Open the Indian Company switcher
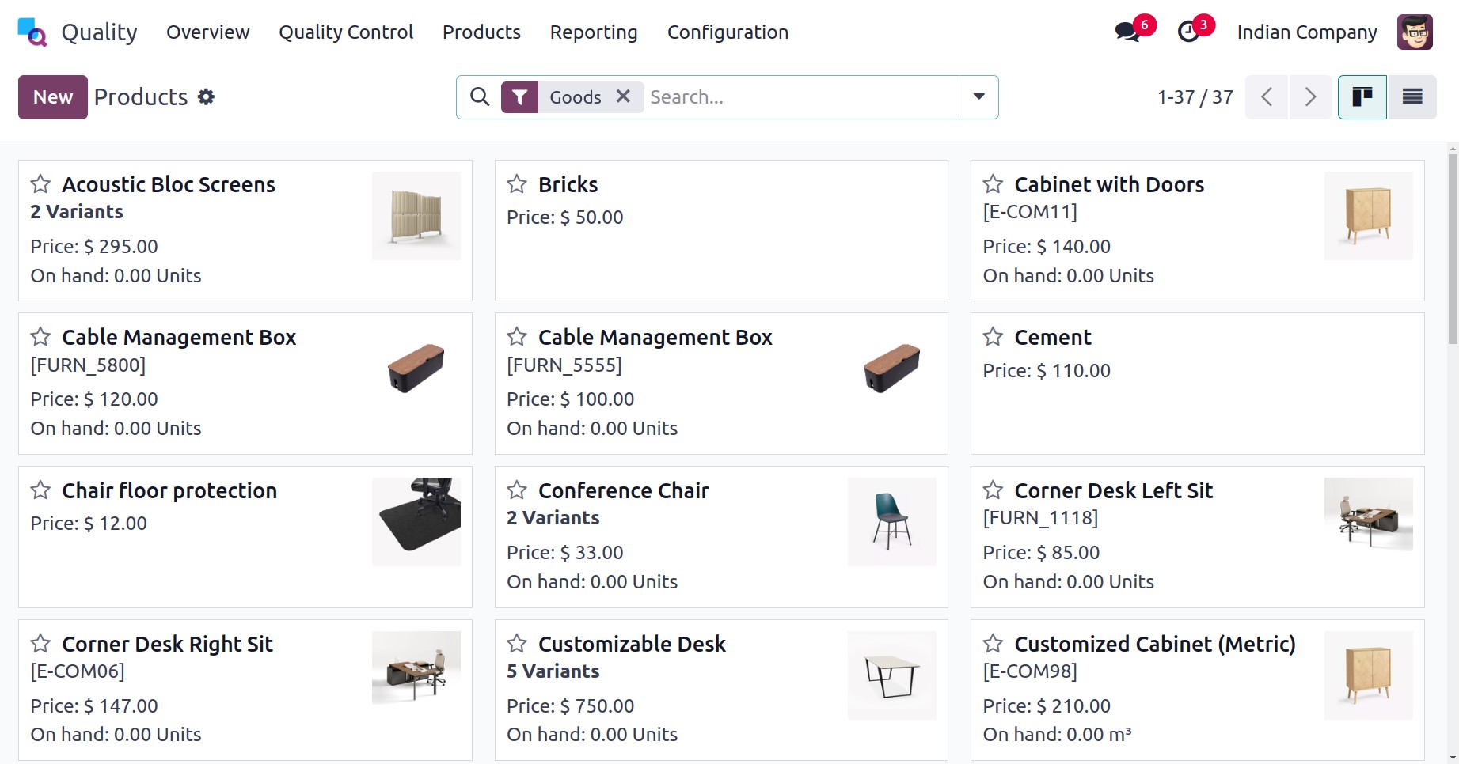Image resolution: width=1459 pixels, height=764 pixels. pos(1306,32)
